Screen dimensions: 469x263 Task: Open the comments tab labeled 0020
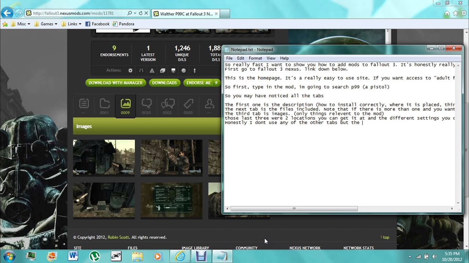pyautogui.click(x=146, y=106)
